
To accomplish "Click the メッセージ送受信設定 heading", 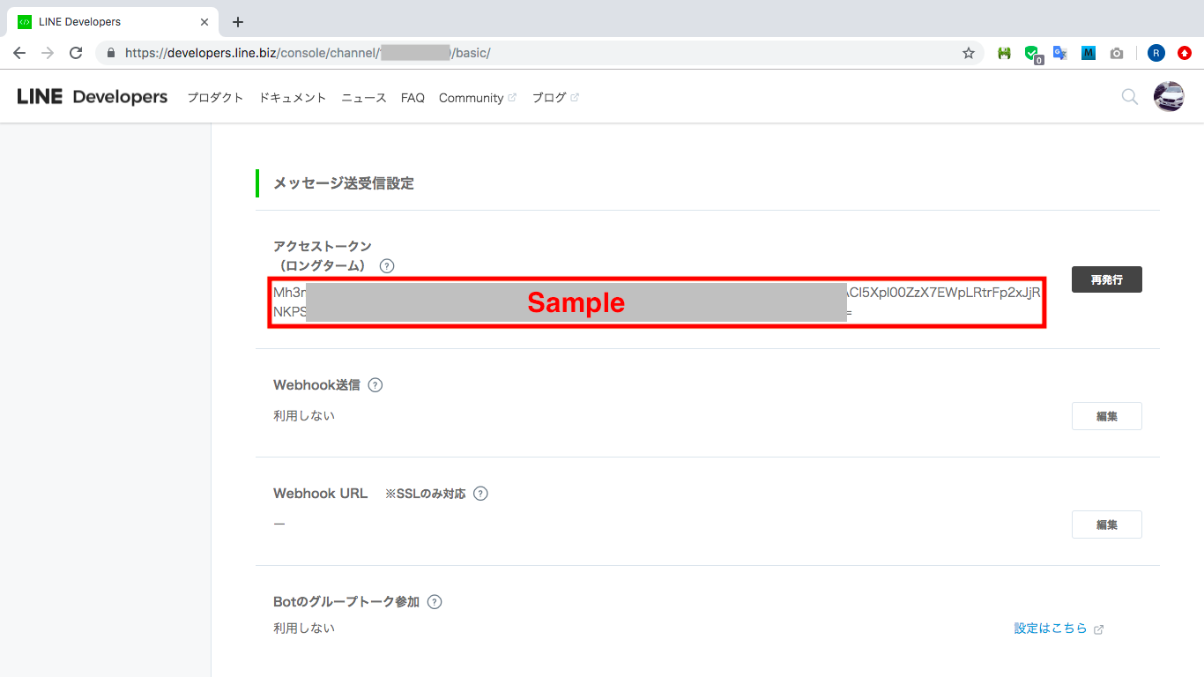I will pyautogui.click(x=344, y=183).
